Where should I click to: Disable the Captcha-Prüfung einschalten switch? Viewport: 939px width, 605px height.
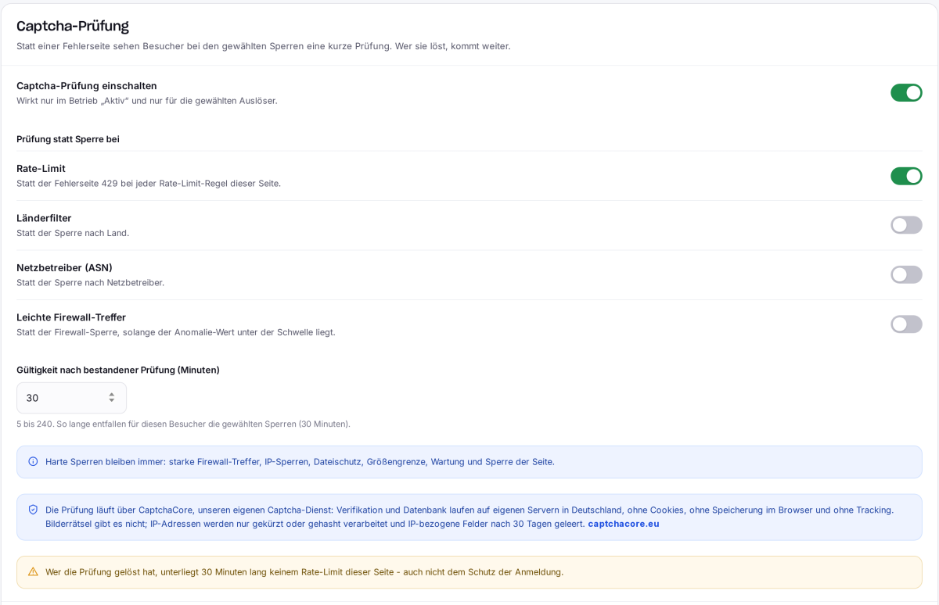(906, 93)
